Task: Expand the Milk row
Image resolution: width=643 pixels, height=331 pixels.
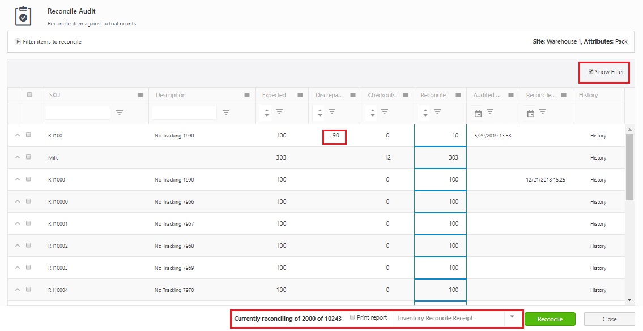Action: pos(18,157)
